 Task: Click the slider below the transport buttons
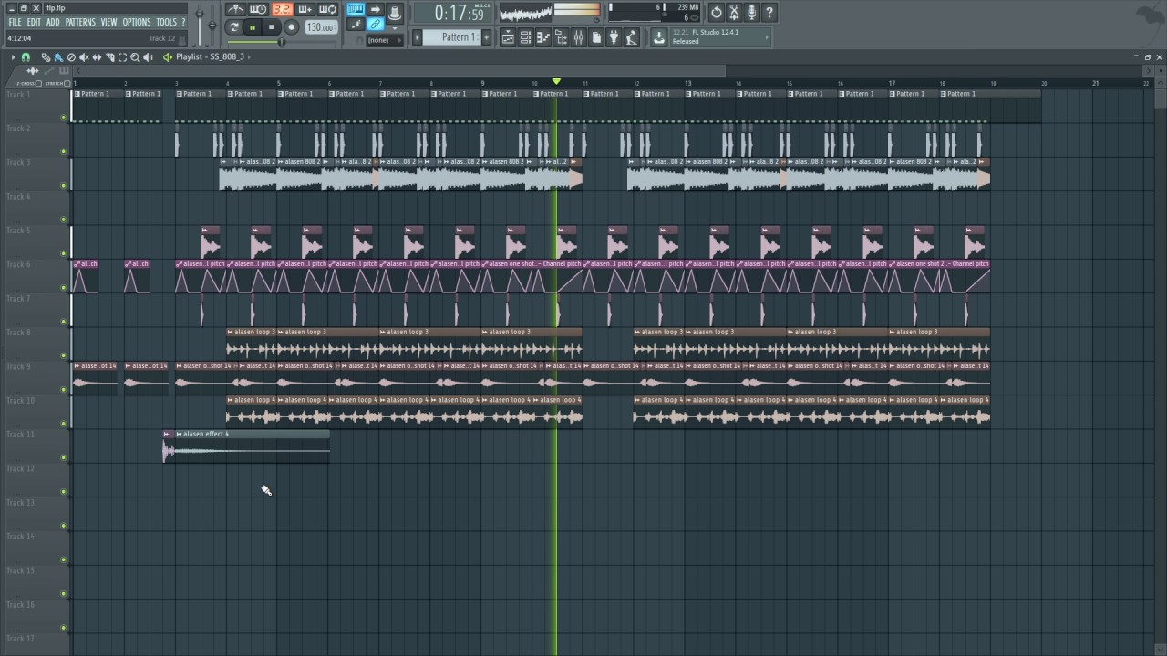pos(281,42)
